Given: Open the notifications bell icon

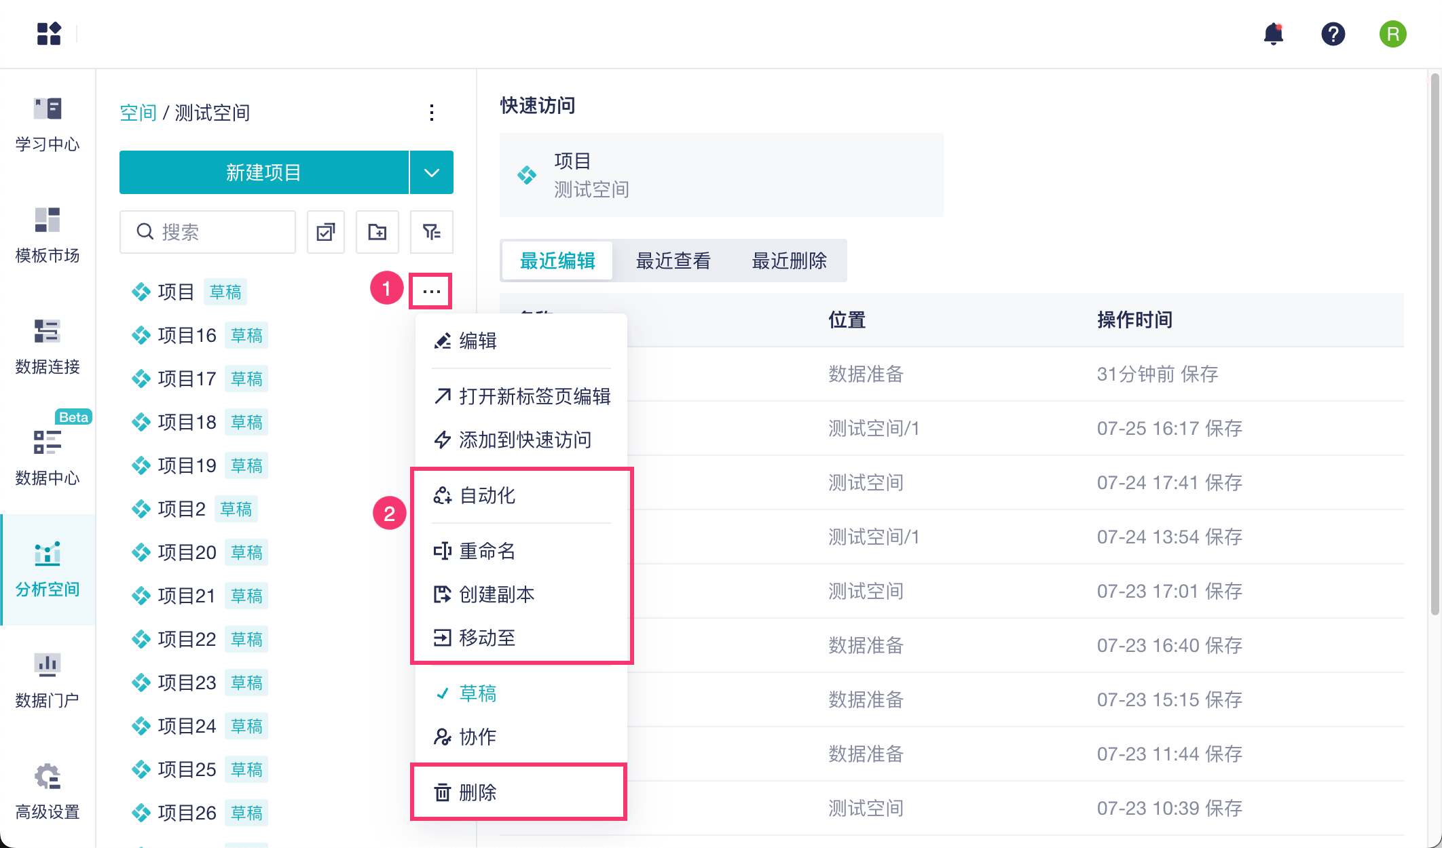Looking at the screenshot, I should 1273,34.
